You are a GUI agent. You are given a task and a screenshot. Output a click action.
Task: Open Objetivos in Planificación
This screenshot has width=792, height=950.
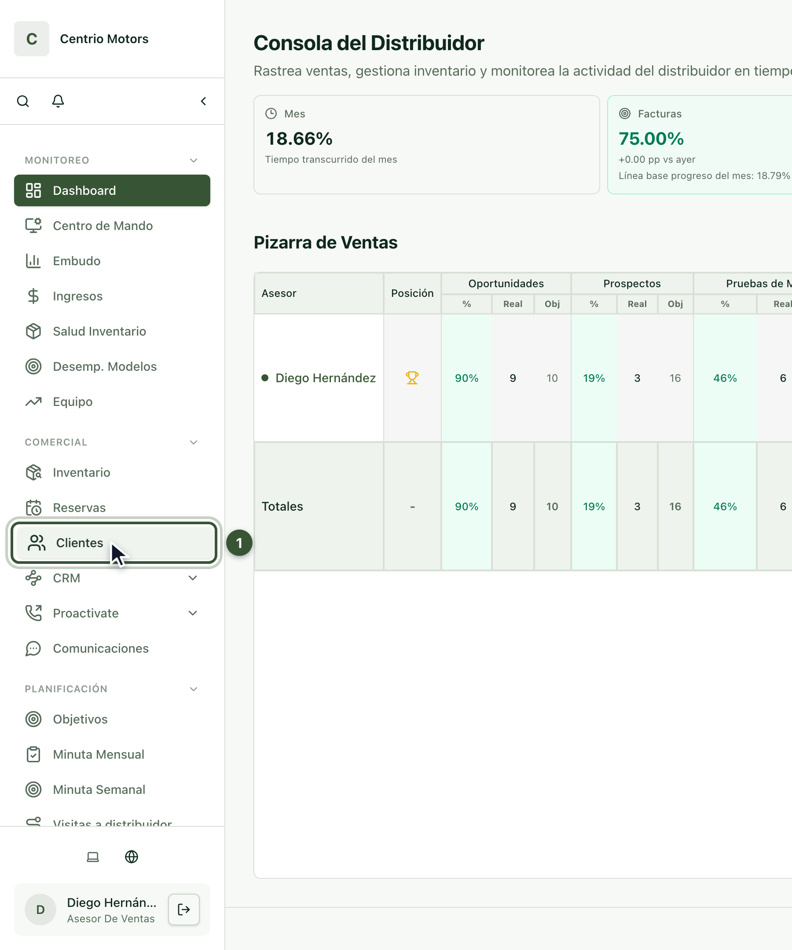coord(112,719)
